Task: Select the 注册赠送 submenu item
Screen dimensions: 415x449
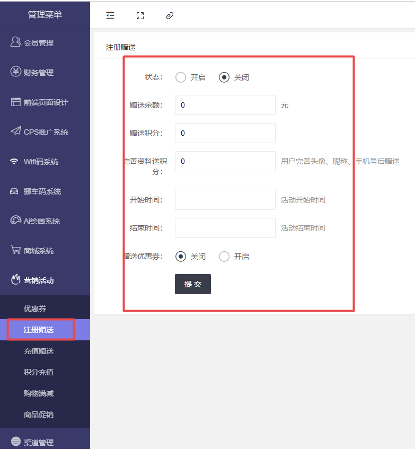Action: [x=45, y=330]
